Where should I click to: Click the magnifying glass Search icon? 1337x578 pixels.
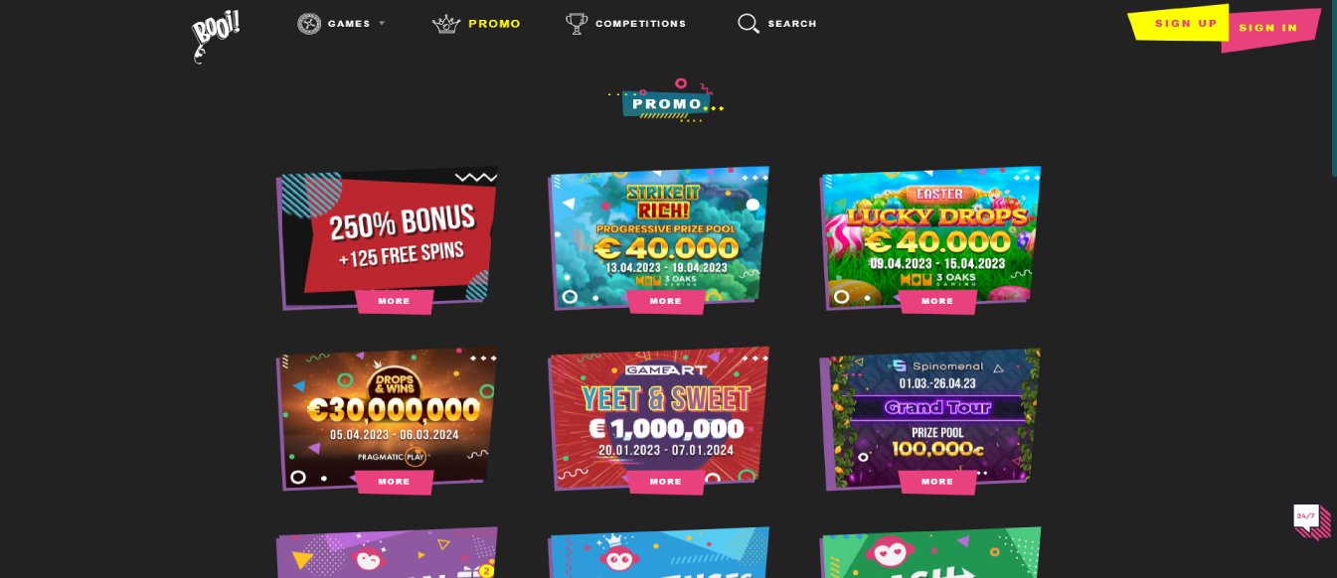[749, 24]
